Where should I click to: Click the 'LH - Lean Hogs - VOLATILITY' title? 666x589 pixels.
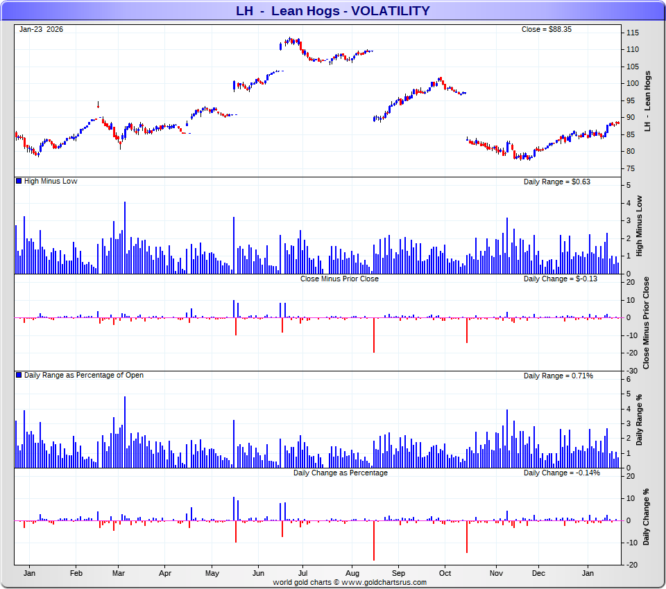click(x=332, y=10)
